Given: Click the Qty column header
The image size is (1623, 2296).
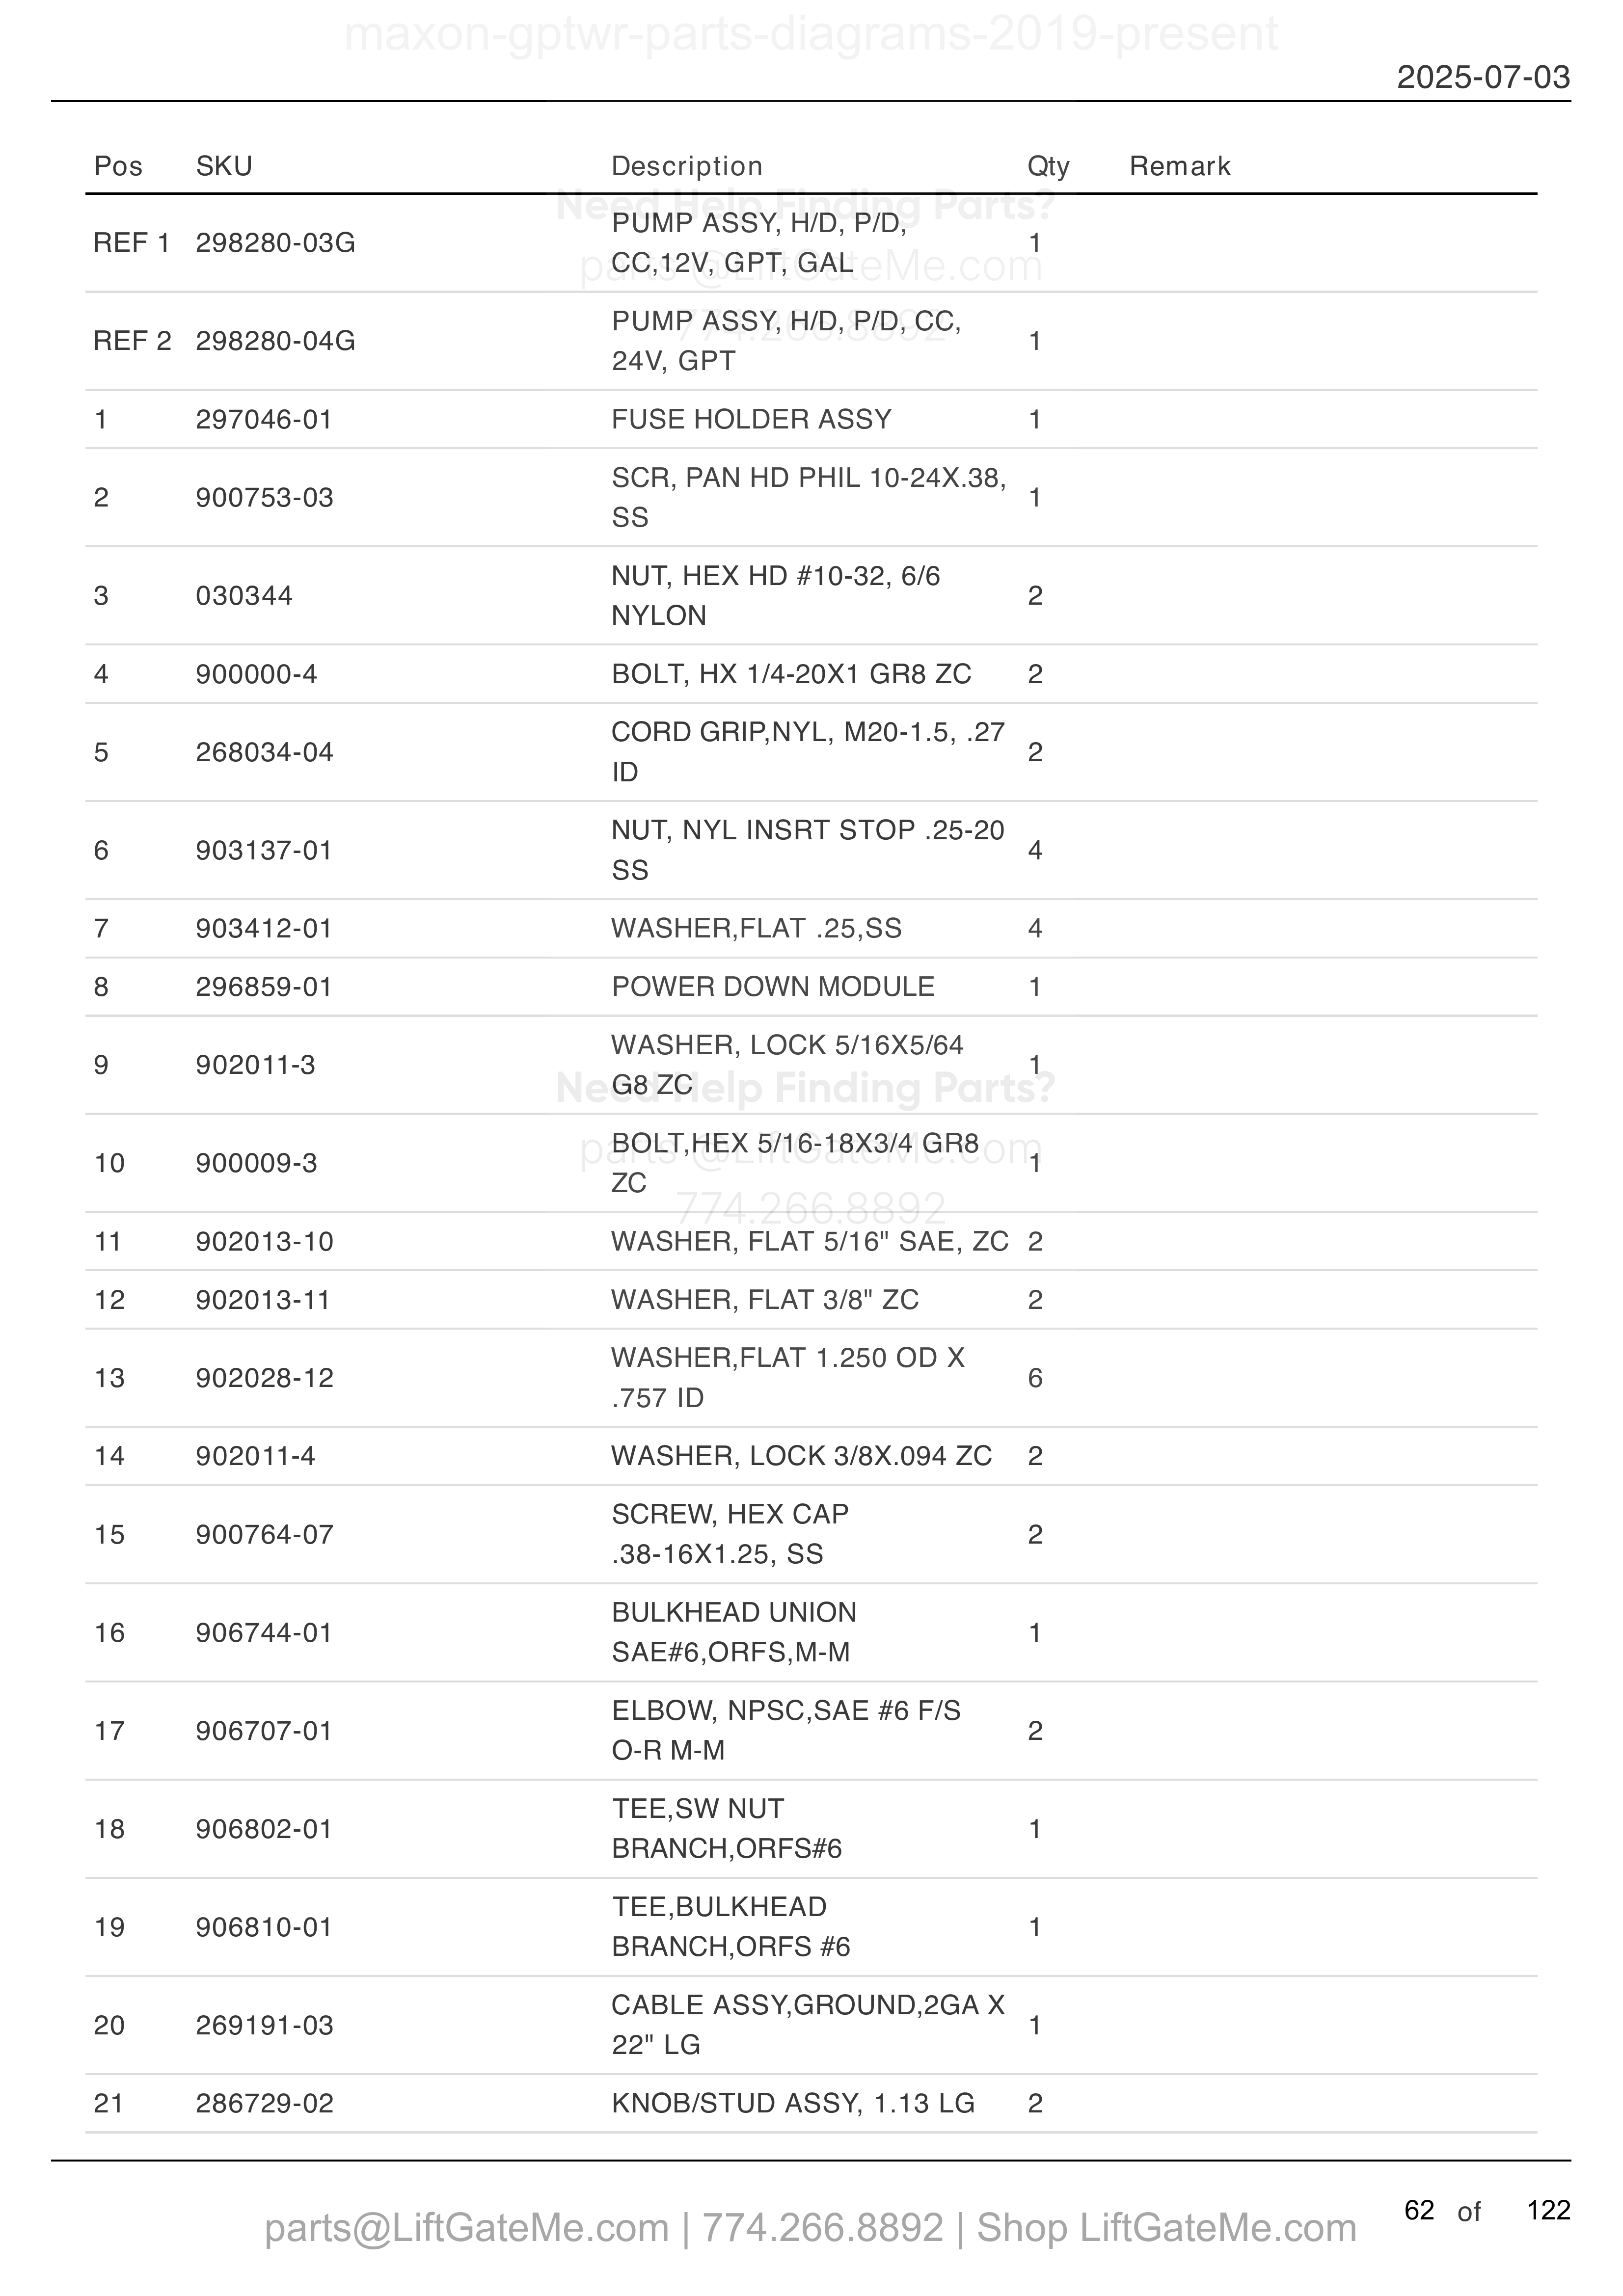Looking at the screenshot, I should pyautogui.click(x=1048, y=166).
